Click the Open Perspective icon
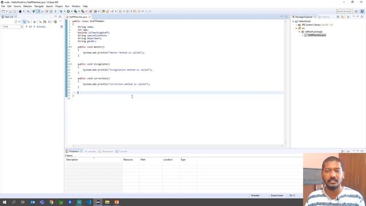Image resolution: width=366 pixels, height=206 pixels. (x=356, y=11)
